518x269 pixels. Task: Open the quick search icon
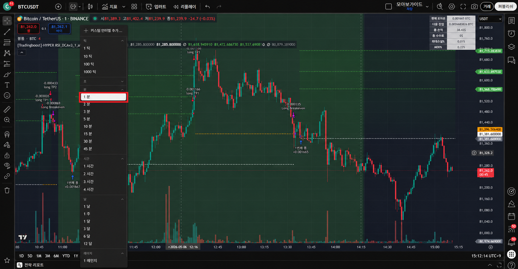tap(440, 7)
